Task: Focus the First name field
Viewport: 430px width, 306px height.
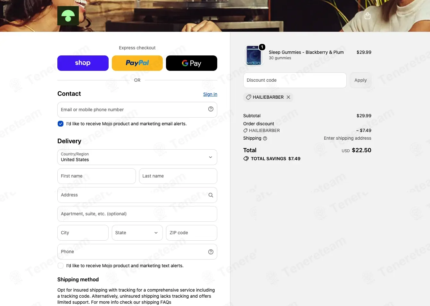Action: [x=96, y=176]
